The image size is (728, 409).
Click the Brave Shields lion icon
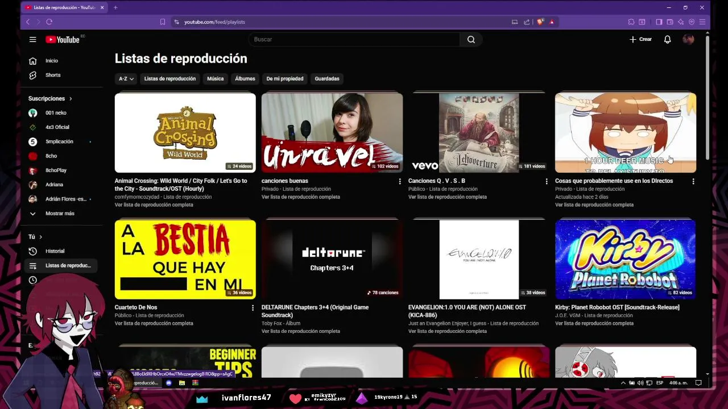pos(540,22)
